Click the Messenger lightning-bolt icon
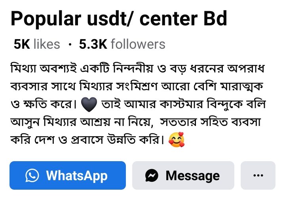Screen dimensions: 285x198 [x=152, y=175]
